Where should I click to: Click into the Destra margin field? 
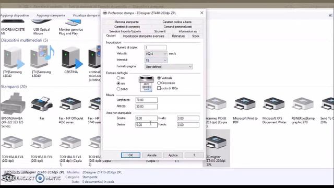(146, 125)
